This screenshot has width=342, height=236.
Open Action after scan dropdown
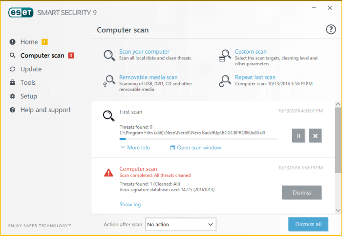point(181,224)
